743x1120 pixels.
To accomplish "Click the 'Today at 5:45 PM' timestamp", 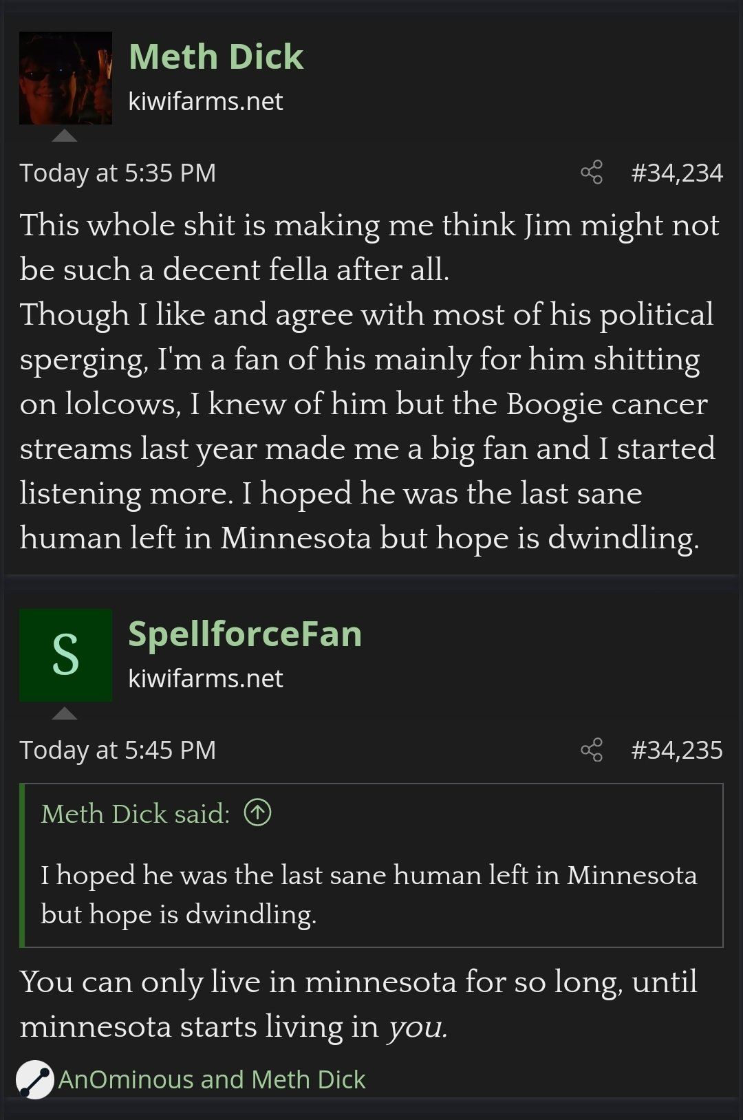I will (x=118, y=750).
